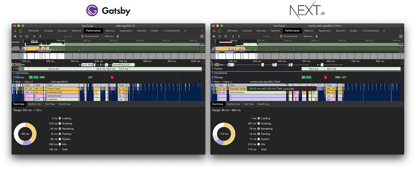Clear the recording in Gatsby DevTools
The height and width of the screenshot is (170, 416).
(27, 36)
